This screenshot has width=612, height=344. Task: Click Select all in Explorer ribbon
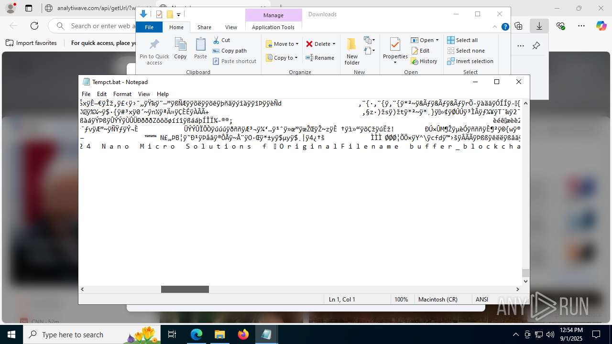pyautogui.click(x=462, y=40)
